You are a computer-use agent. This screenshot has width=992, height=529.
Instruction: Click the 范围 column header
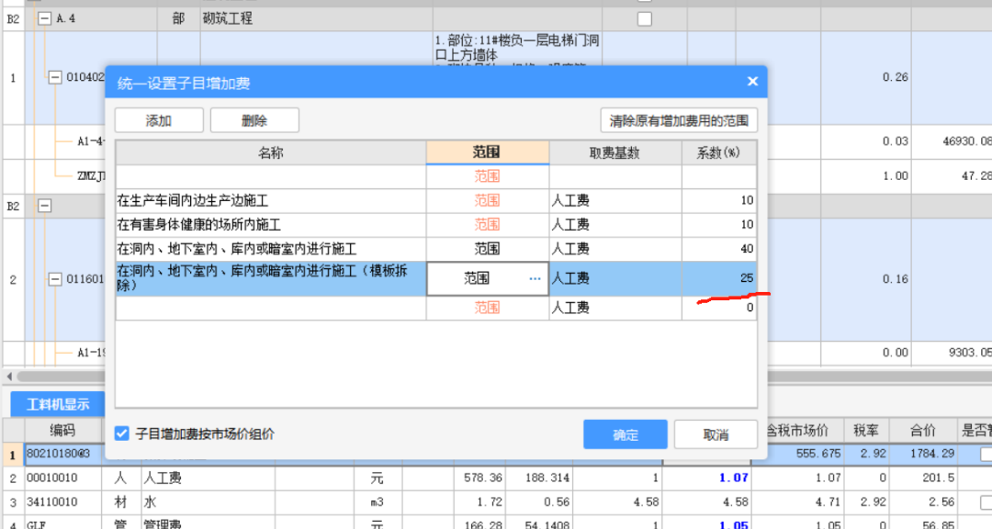pos(487,152)
